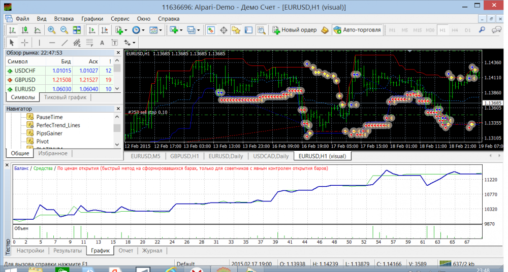The width and height of the screenshot is (508, 272).
Task: Switch chart to candlesticks mode
Action: [x=24, y=30]
